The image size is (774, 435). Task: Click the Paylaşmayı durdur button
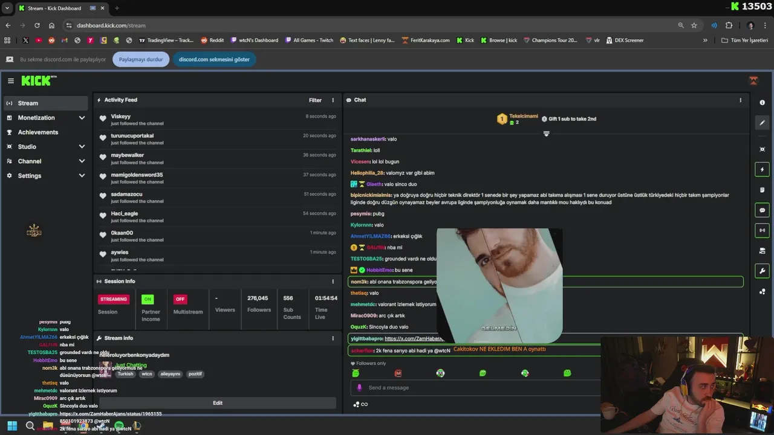(x=141, y=59)
